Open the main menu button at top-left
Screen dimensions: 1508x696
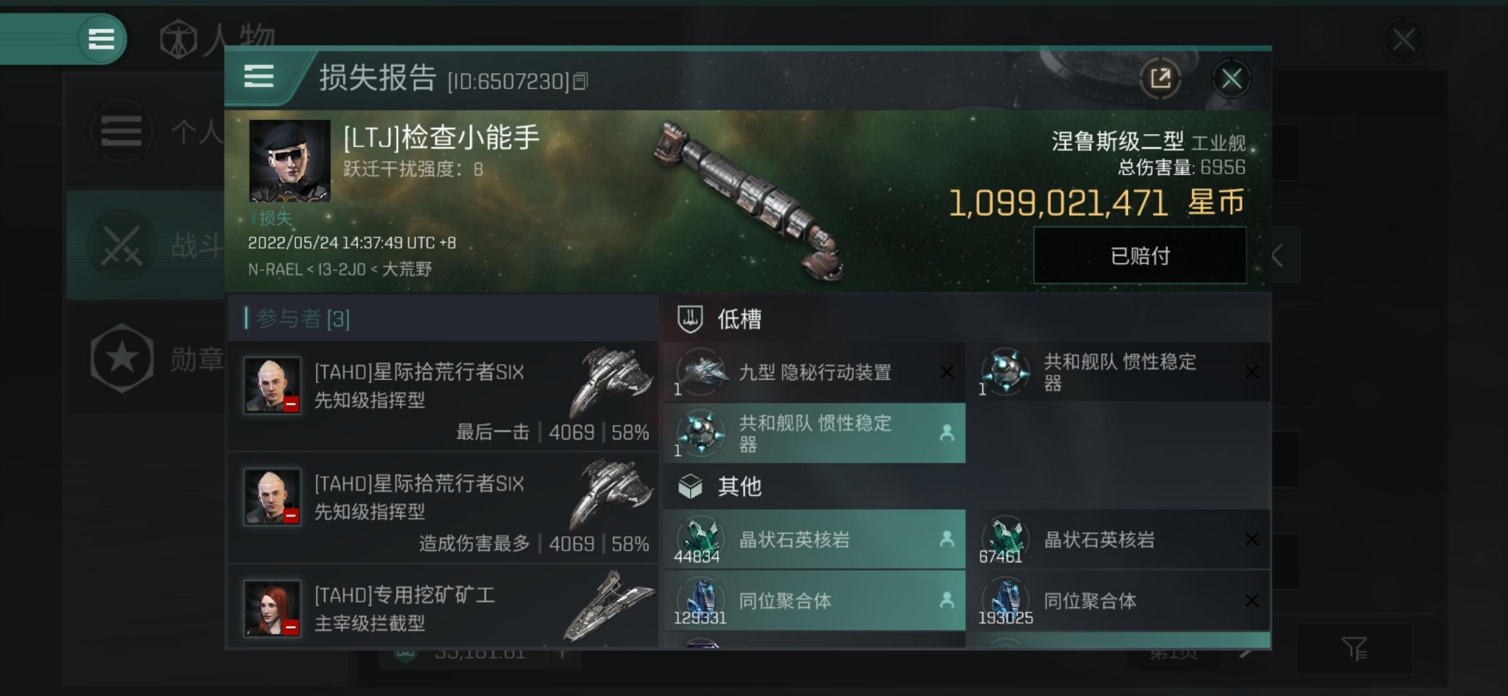pos(101,39)
